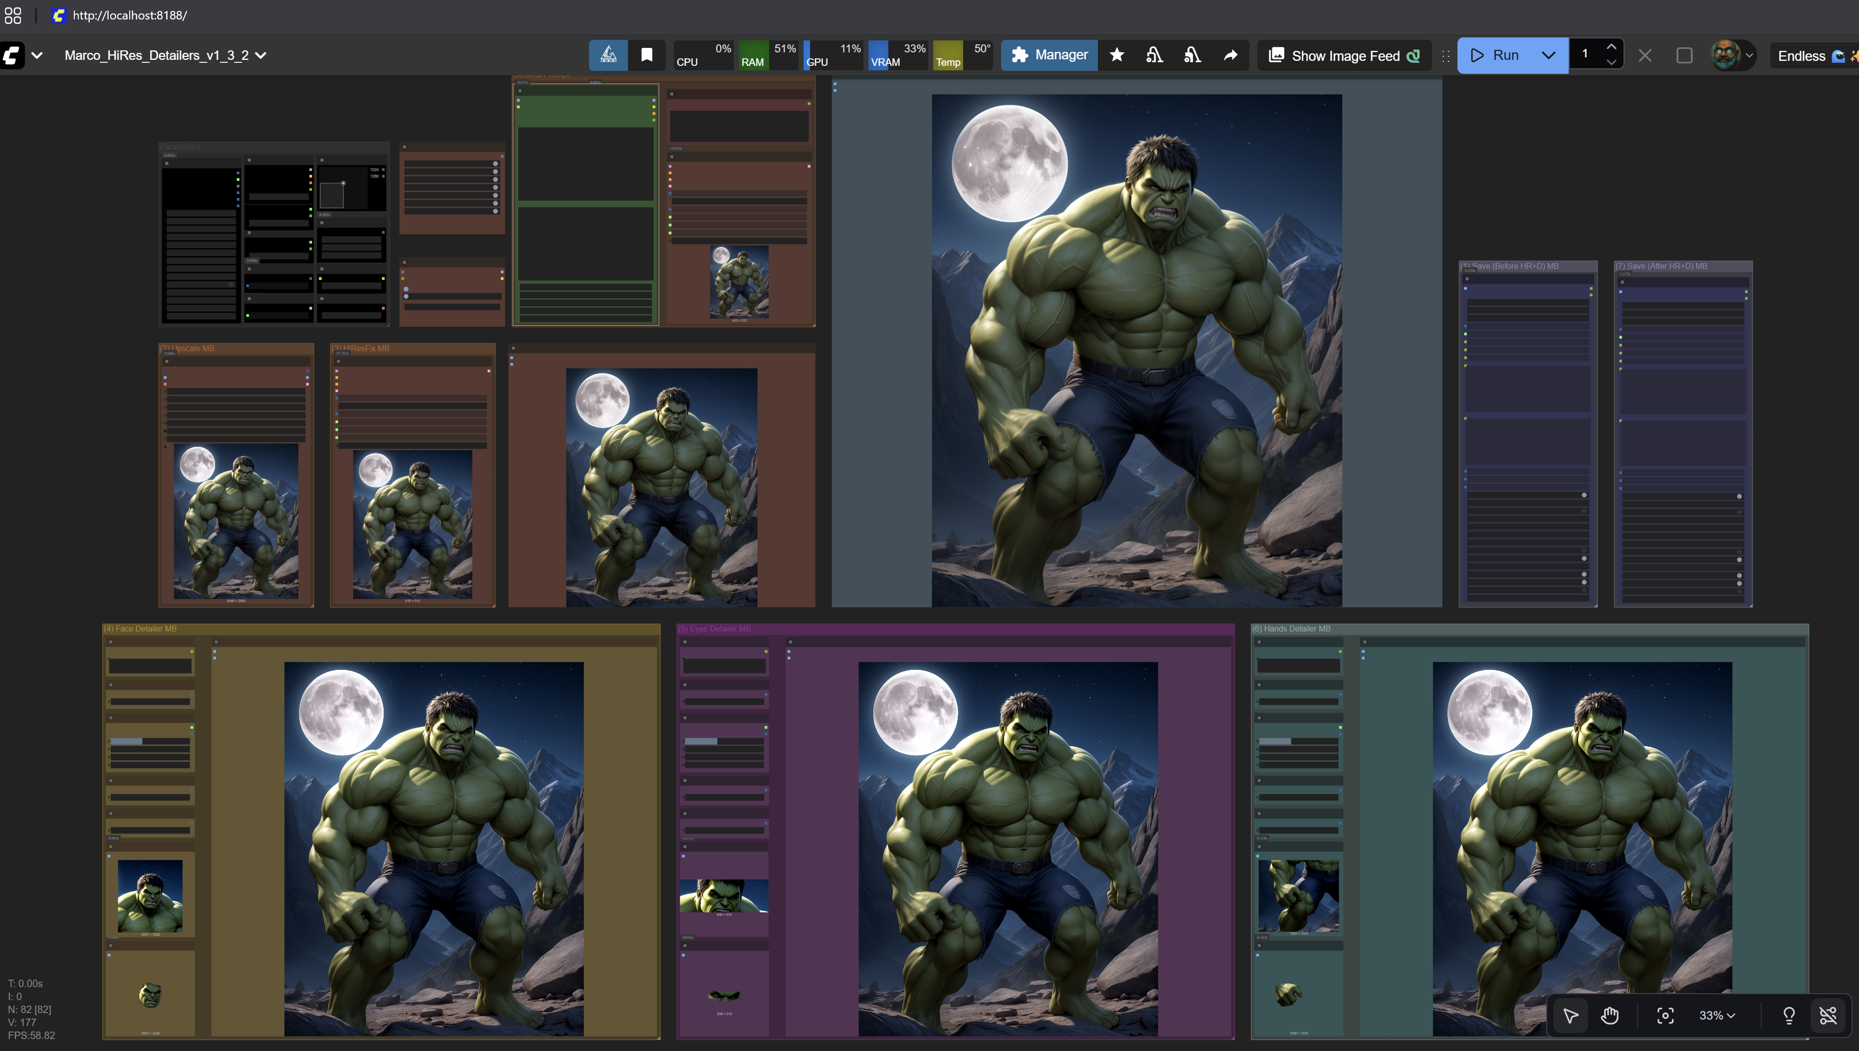Click the lightbulb focus mode icon

coord(1788,1016)
